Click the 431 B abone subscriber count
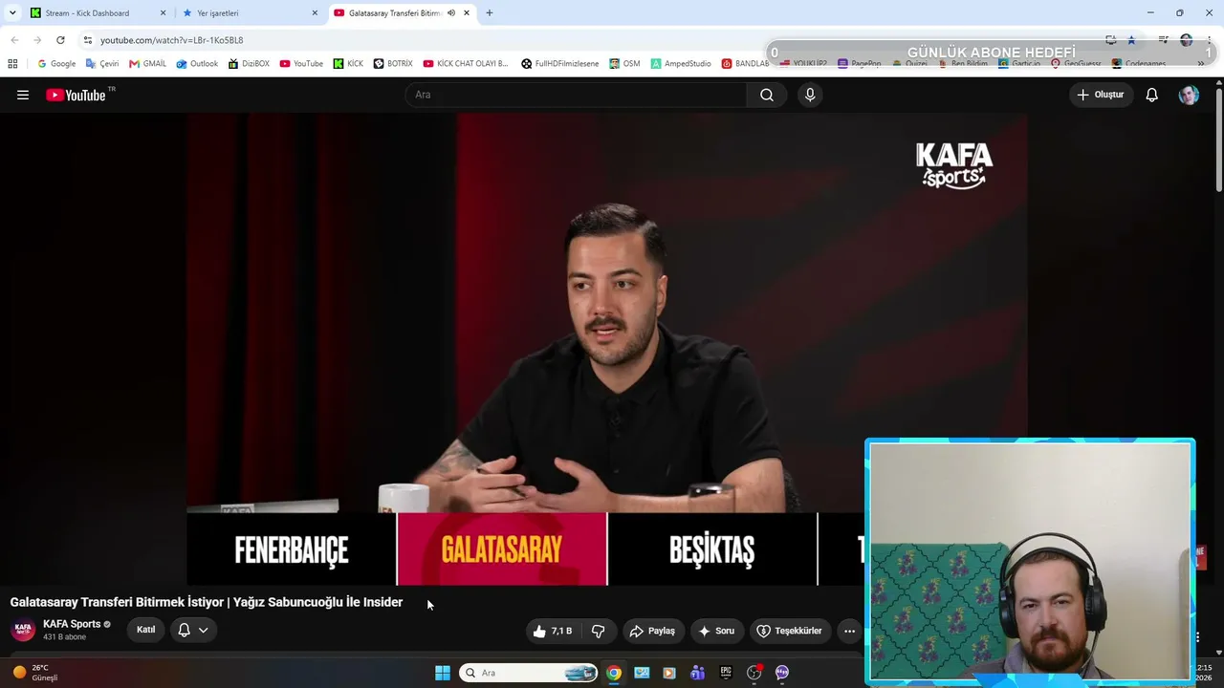The height and width of the screenshot is (688, 1224). [x=64, y=637]
